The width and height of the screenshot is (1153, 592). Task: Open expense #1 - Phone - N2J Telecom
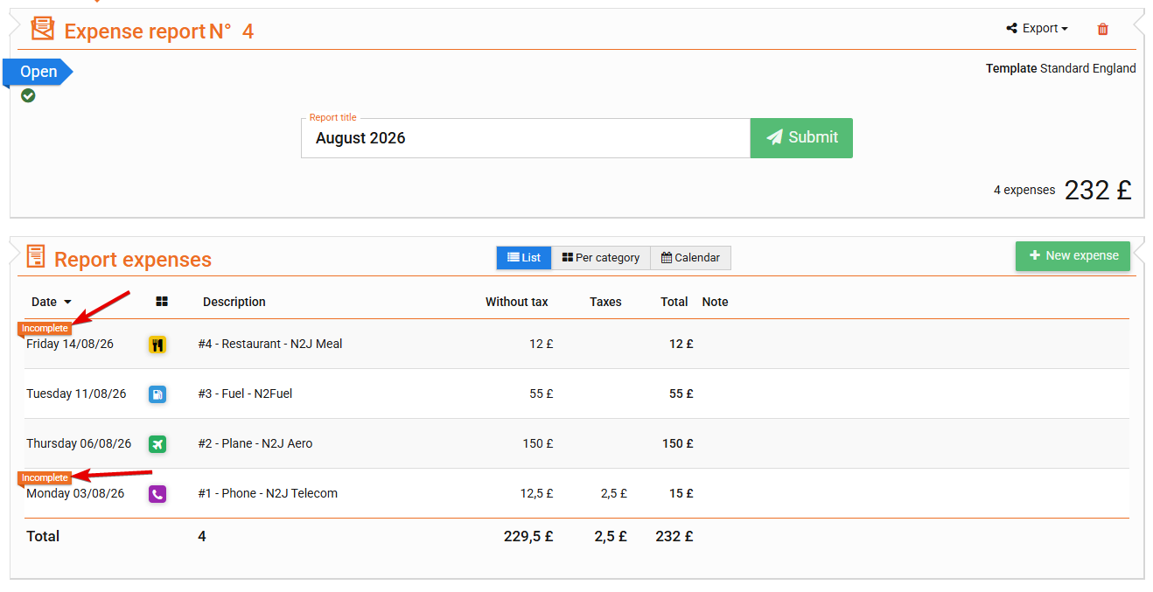268,493
